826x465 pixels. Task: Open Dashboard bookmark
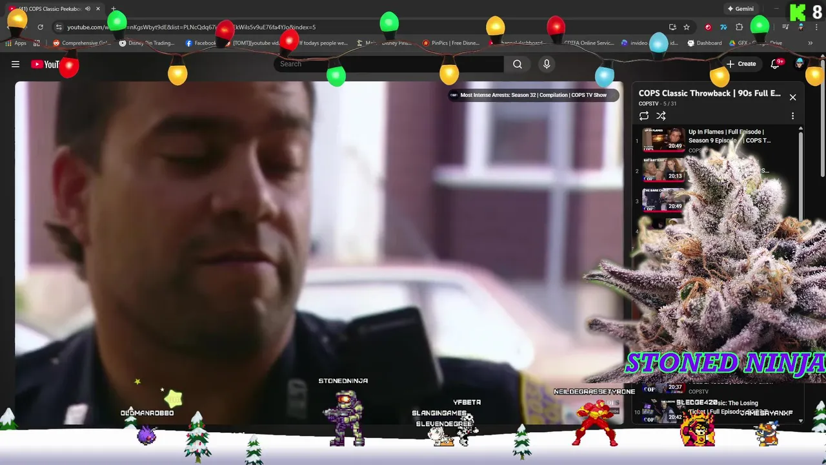point(705,43)
